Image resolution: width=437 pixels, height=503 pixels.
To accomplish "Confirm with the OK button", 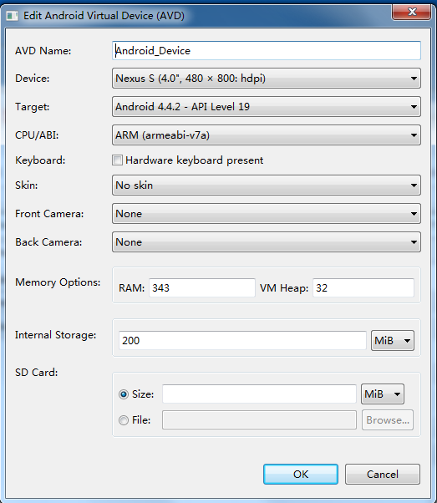I will pyautogui.click(x=301, y=474).
